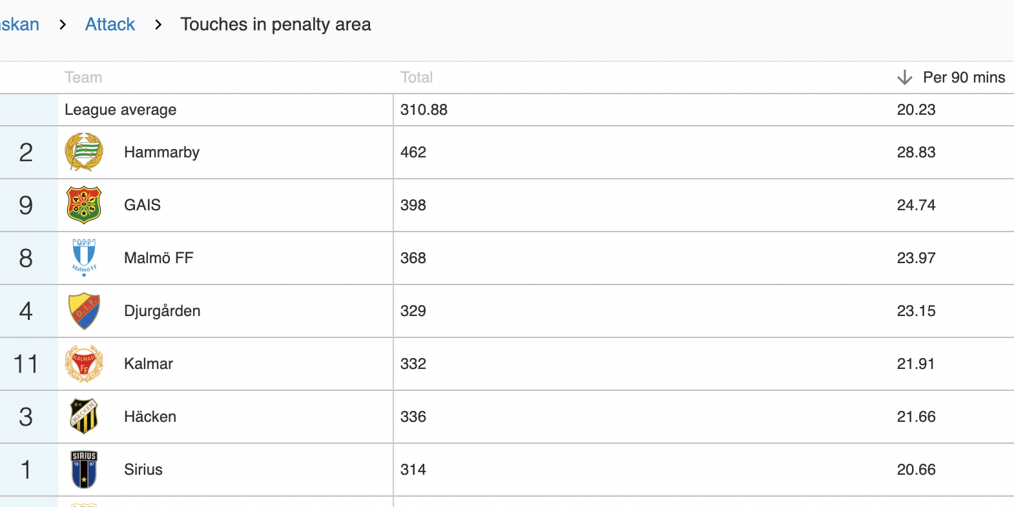
Task: Click the Häcken club crest
Action: (x=84, y=417)
